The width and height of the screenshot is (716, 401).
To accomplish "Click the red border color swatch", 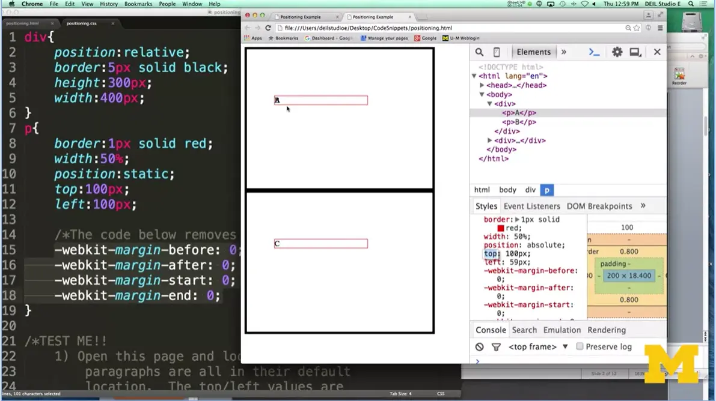I will coord(500,228).
